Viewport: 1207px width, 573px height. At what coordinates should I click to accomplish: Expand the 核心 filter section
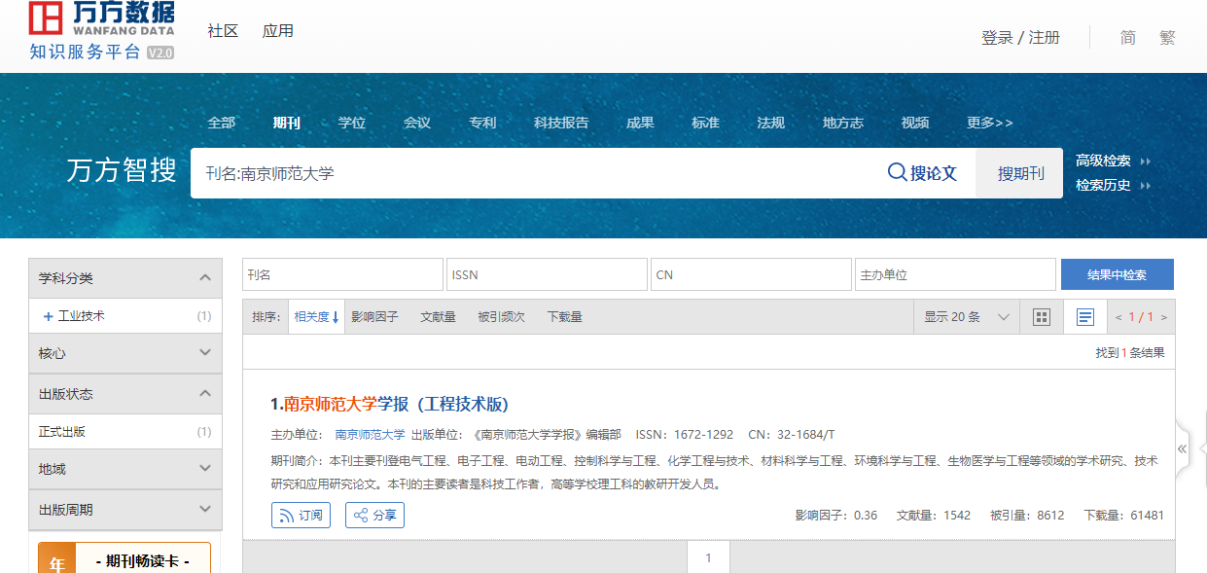(204, 353)
